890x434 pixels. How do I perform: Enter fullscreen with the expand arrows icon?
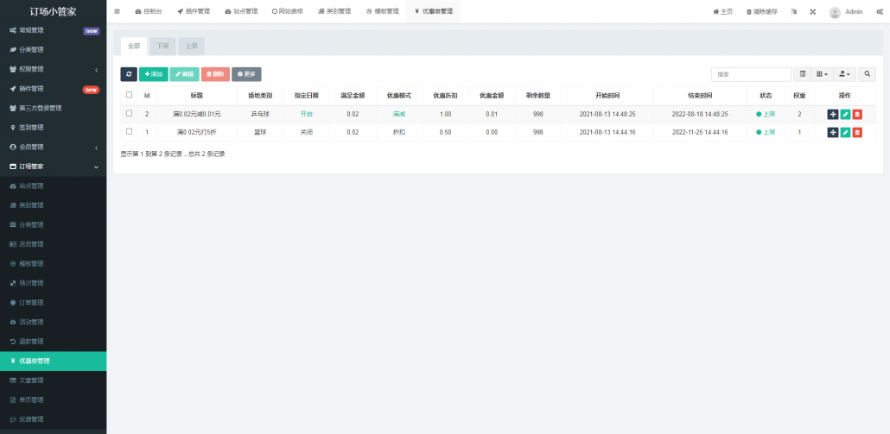point(812,12)
